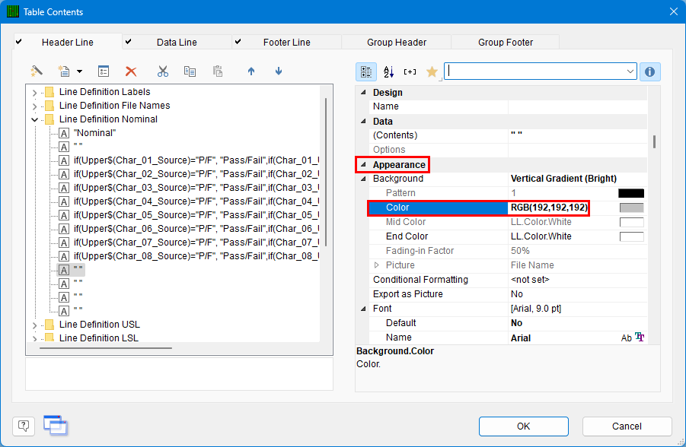Expand the Picture property
686x447 pixels.
tap(376, 265)
